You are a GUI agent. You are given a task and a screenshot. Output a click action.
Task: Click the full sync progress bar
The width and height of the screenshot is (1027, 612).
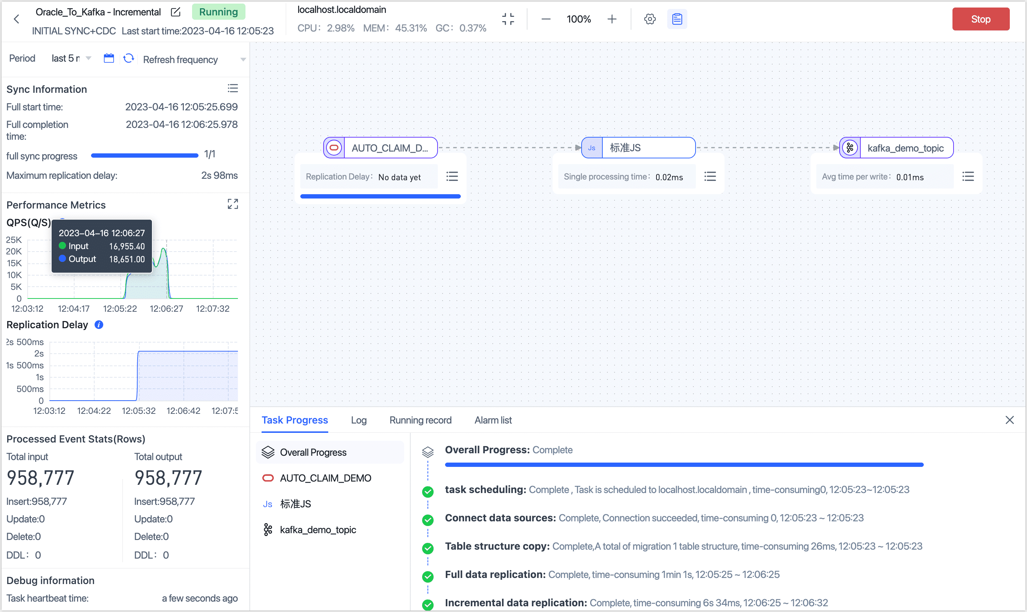pos(144,155)
